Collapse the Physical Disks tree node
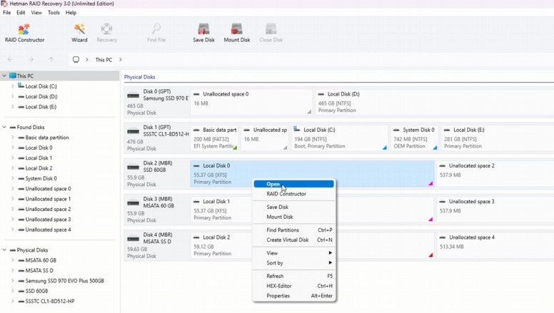 point(4,250)
